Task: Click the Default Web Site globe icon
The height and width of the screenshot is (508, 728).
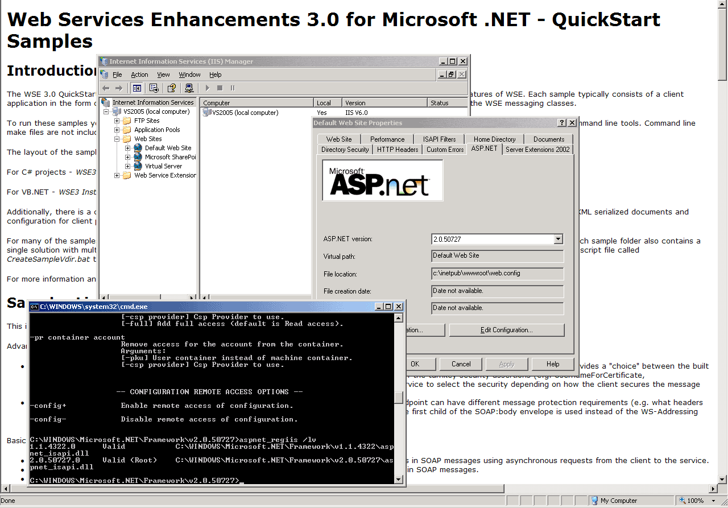Action: pyautogui.click(x=138, y=148)
